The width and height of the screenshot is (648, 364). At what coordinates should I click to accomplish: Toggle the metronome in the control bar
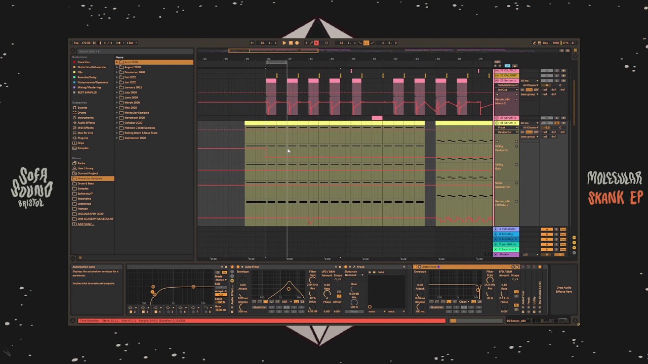[x=119, y=43]
